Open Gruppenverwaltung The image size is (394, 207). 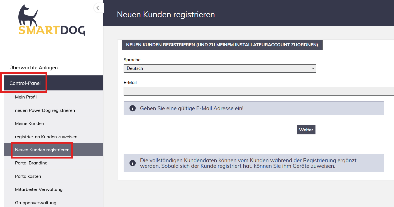pyautogui.click(x=36, y=203)
